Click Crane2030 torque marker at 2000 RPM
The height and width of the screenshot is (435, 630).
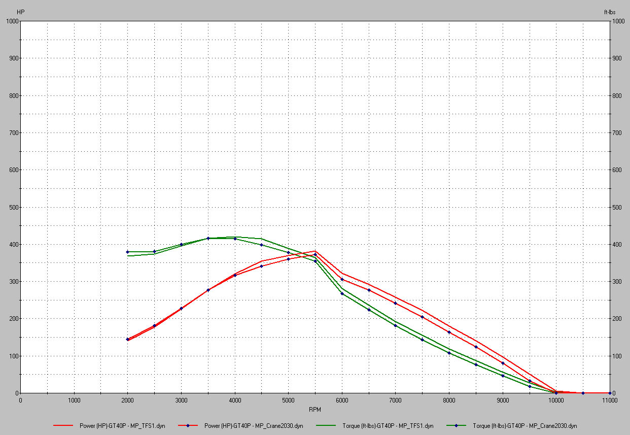click(128, 252)
